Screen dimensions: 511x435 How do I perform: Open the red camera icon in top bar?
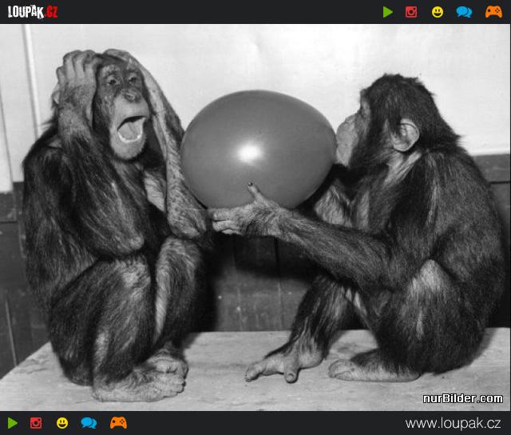(411, 12)
